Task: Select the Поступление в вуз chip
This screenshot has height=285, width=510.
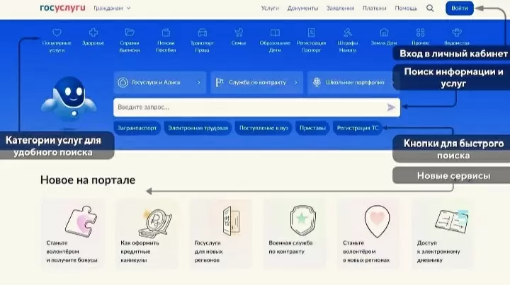Action: 263,128
